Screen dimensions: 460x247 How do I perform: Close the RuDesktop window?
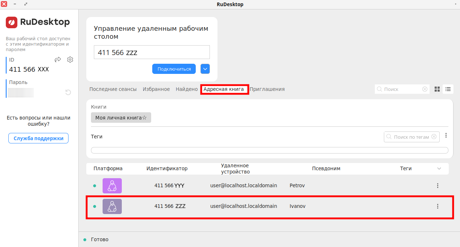[4, 4]
